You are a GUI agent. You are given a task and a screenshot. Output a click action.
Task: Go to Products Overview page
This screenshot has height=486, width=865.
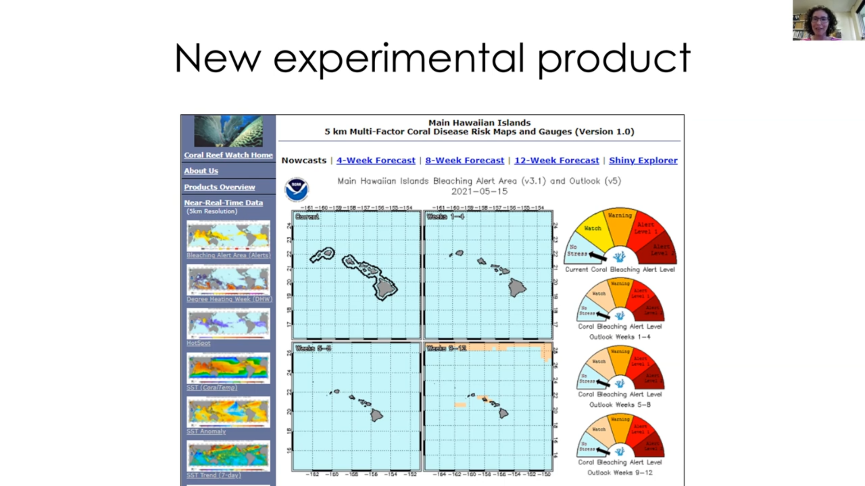219,187
